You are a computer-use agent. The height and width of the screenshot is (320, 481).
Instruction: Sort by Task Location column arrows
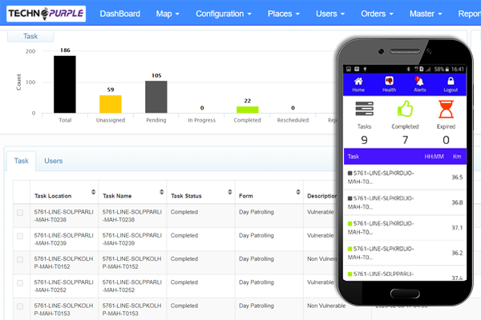point(93,192)
